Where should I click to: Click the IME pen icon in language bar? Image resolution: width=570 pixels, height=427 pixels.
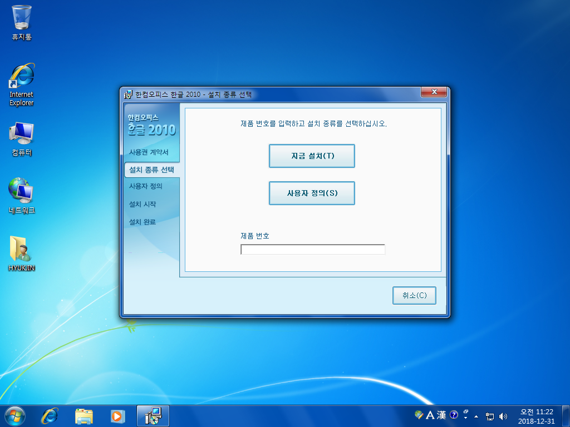(419, 415)
